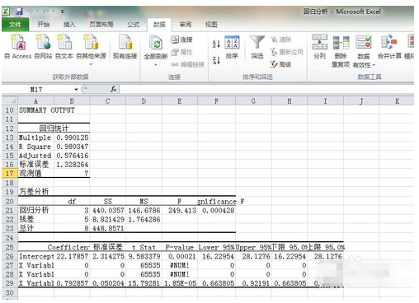
Task: Select column A header
Action: coord(35,101)
